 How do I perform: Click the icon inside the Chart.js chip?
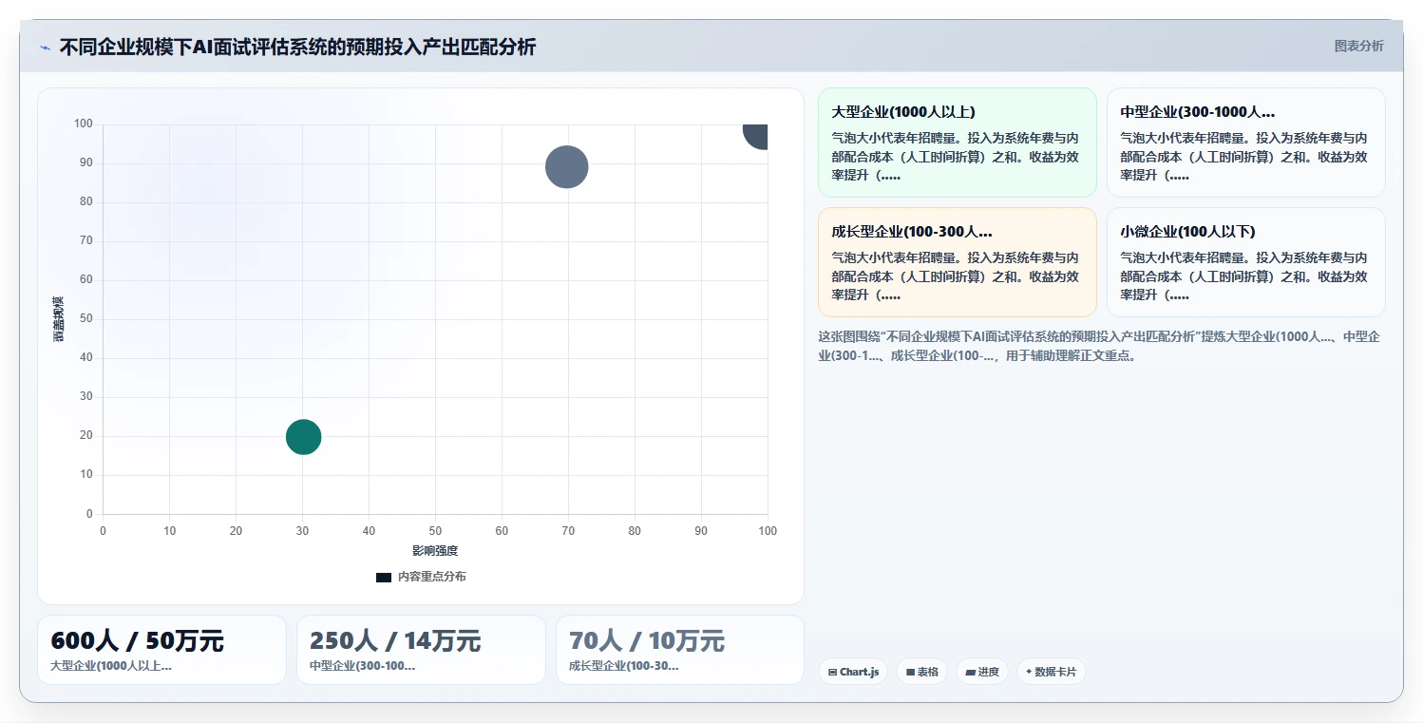pos(833,672)
